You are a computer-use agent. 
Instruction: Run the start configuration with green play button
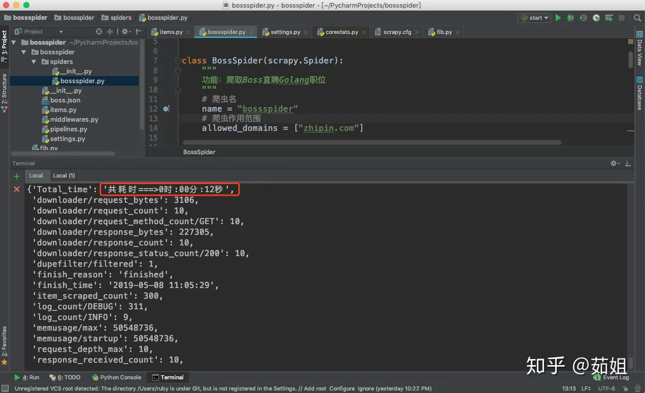tap(558, 18)
